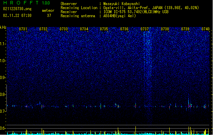Click the 0.7 kHz axis label
Screen dimensions: 213x135
coord(3,111)
